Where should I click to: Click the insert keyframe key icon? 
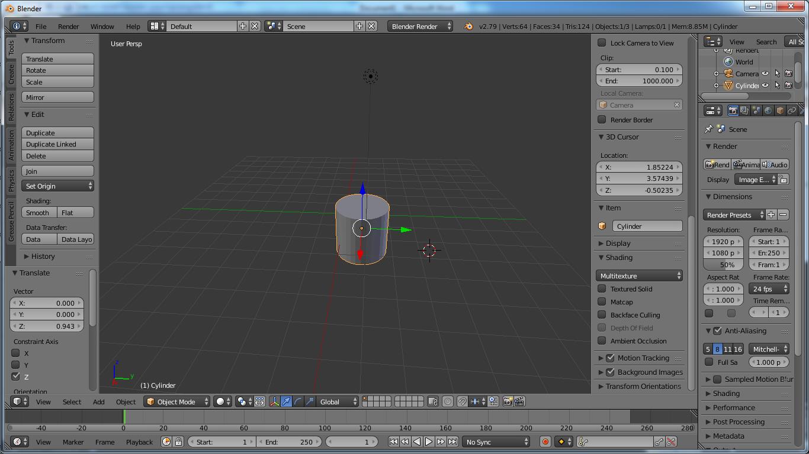tap(659, 442)
